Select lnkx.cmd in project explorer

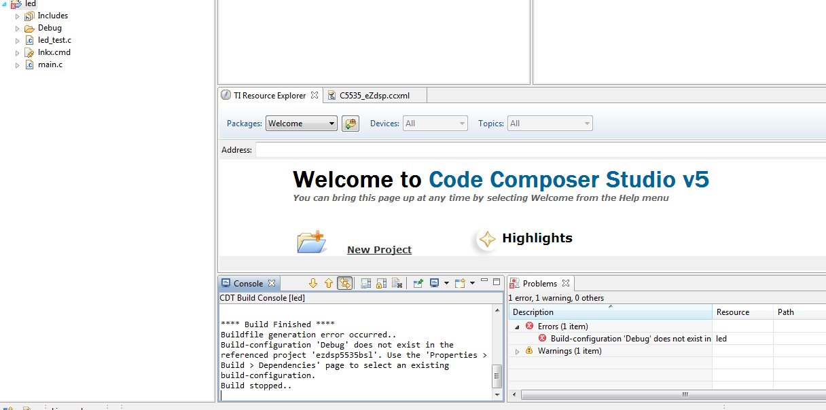pos(54,52)
